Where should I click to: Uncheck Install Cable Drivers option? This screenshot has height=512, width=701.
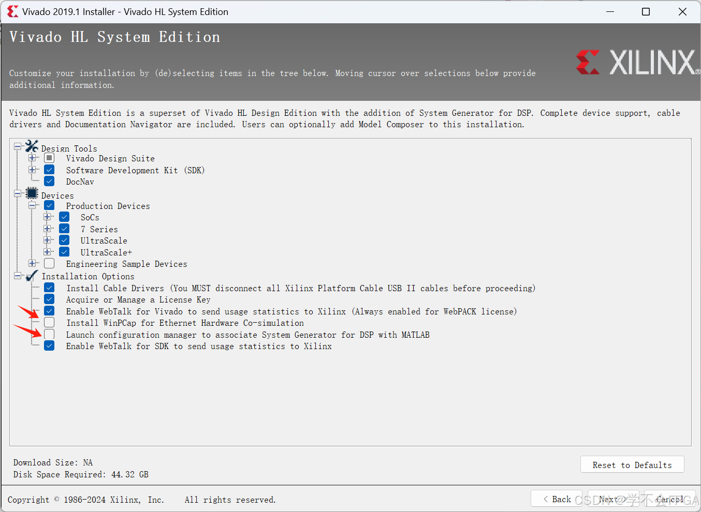click(49, 288)
